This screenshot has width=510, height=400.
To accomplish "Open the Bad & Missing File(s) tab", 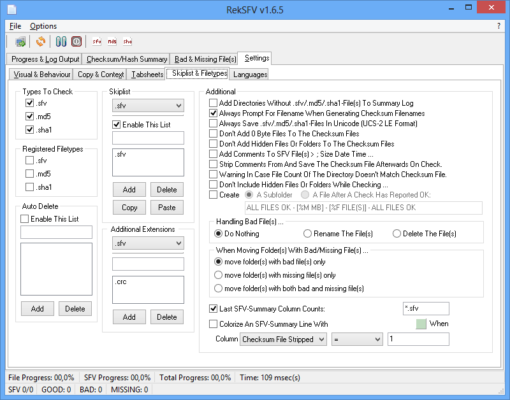I will 205,59.
